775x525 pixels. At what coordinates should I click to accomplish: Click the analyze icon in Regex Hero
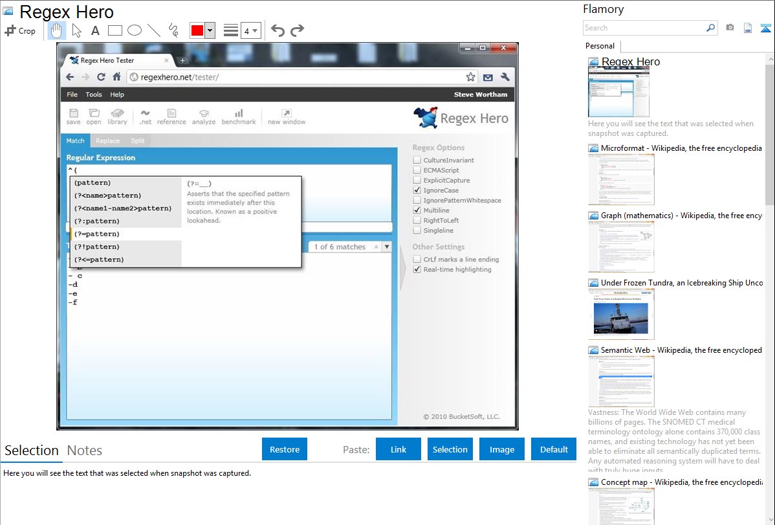point(204,117)
